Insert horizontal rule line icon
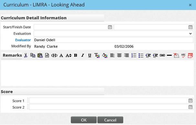The height and width of the screenshot is (125, 196). coord(169,55)
